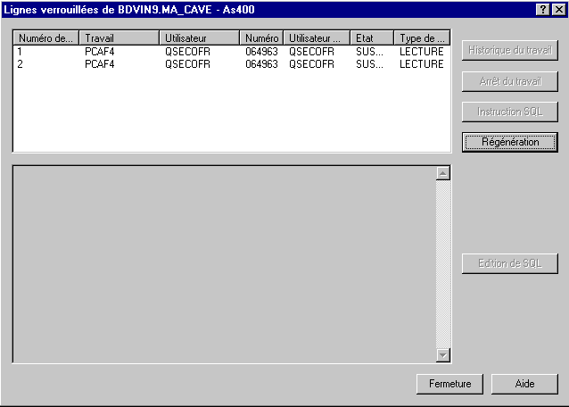Viewport: 569px width, 407px height.
Task: Click first QSECOFR cell in row 1
Action: coord(187,52)
